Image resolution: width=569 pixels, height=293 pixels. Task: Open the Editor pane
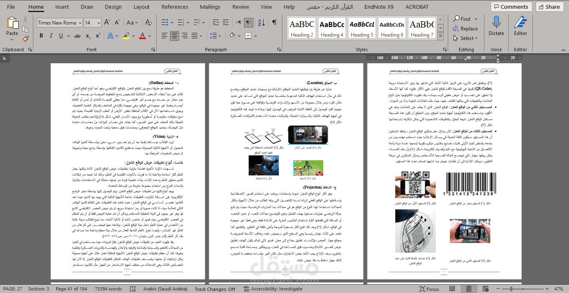tap(520, 26)
